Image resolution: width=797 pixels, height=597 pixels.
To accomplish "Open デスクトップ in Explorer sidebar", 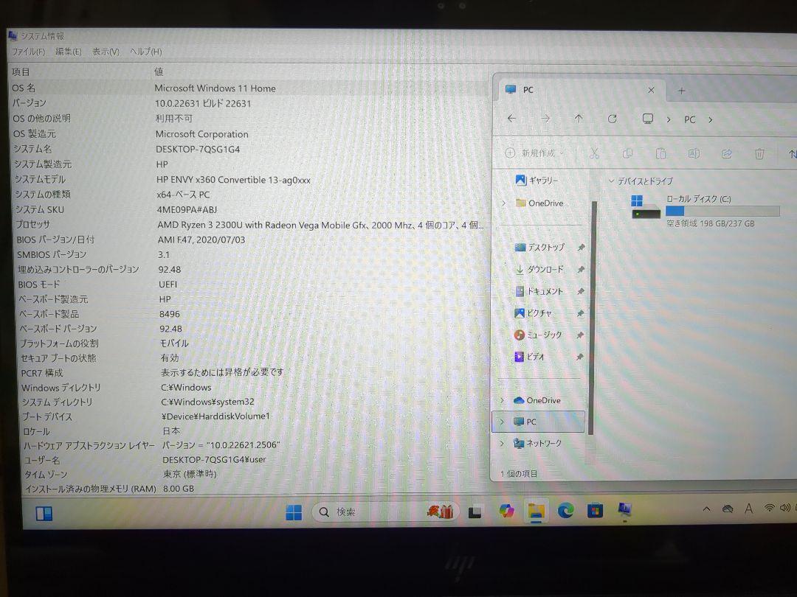I will coord(539,247).
